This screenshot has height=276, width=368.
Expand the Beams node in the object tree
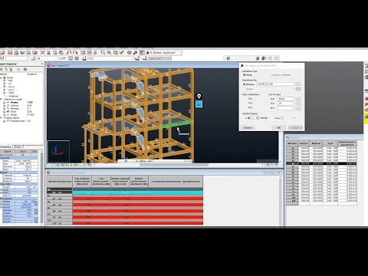(5, 102)
